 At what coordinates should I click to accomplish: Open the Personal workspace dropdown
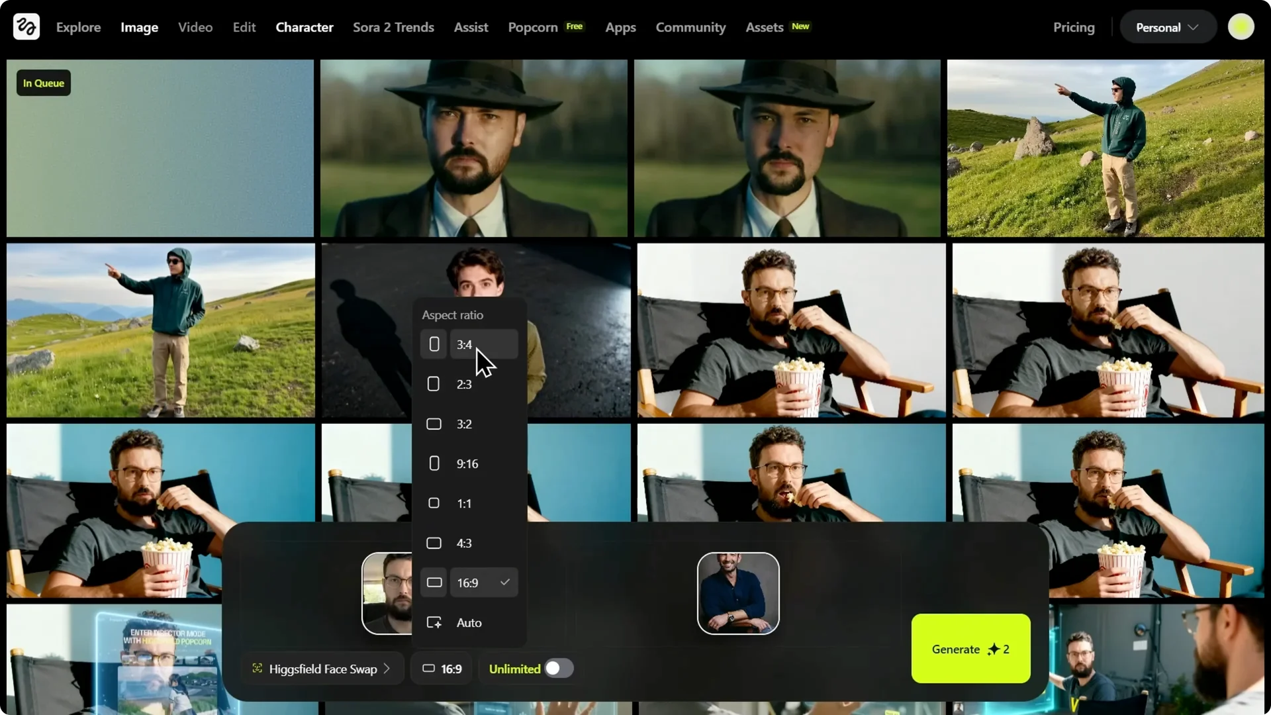click(x=1167, y=26)
